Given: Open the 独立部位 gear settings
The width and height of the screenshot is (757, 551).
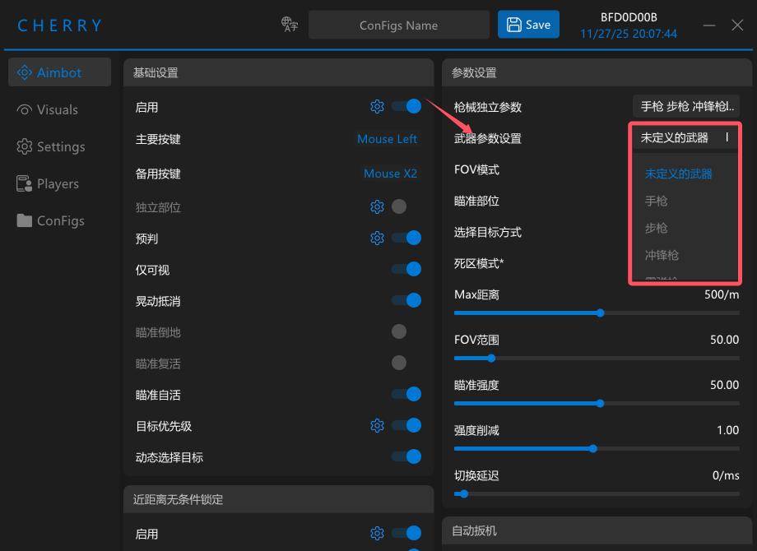Looking at the screenshot, I should [377, 207].
